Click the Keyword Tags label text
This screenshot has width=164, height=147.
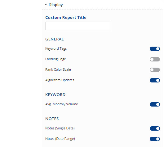[x=56, y=49]
